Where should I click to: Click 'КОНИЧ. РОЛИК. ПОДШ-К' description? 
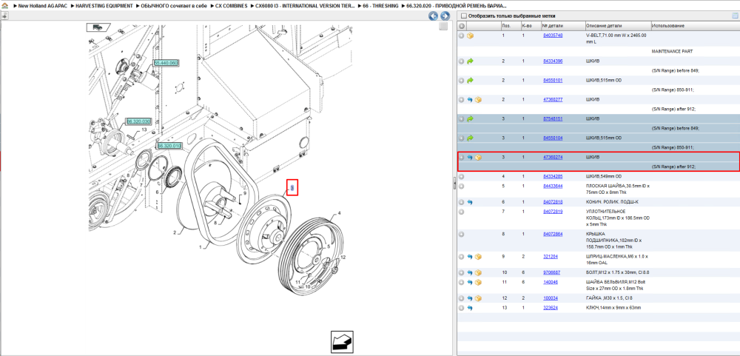click(610, 202)
